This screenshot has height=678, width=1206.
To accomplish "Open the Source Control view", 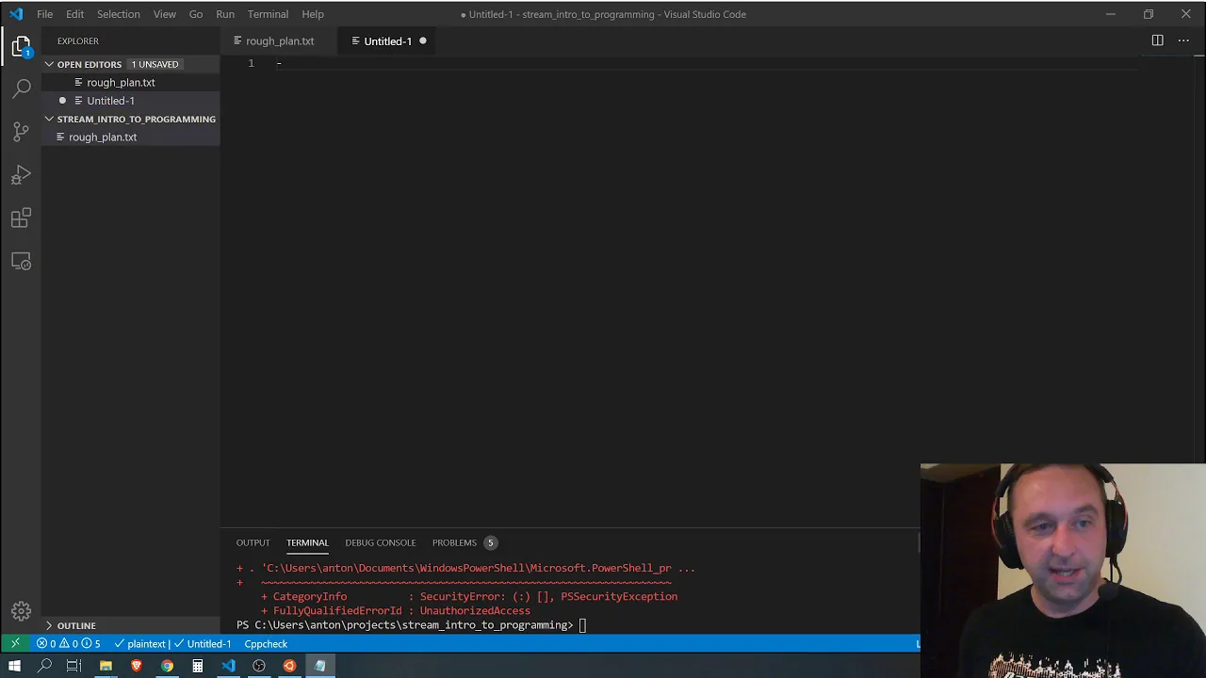I will click(x=21, y=132).
